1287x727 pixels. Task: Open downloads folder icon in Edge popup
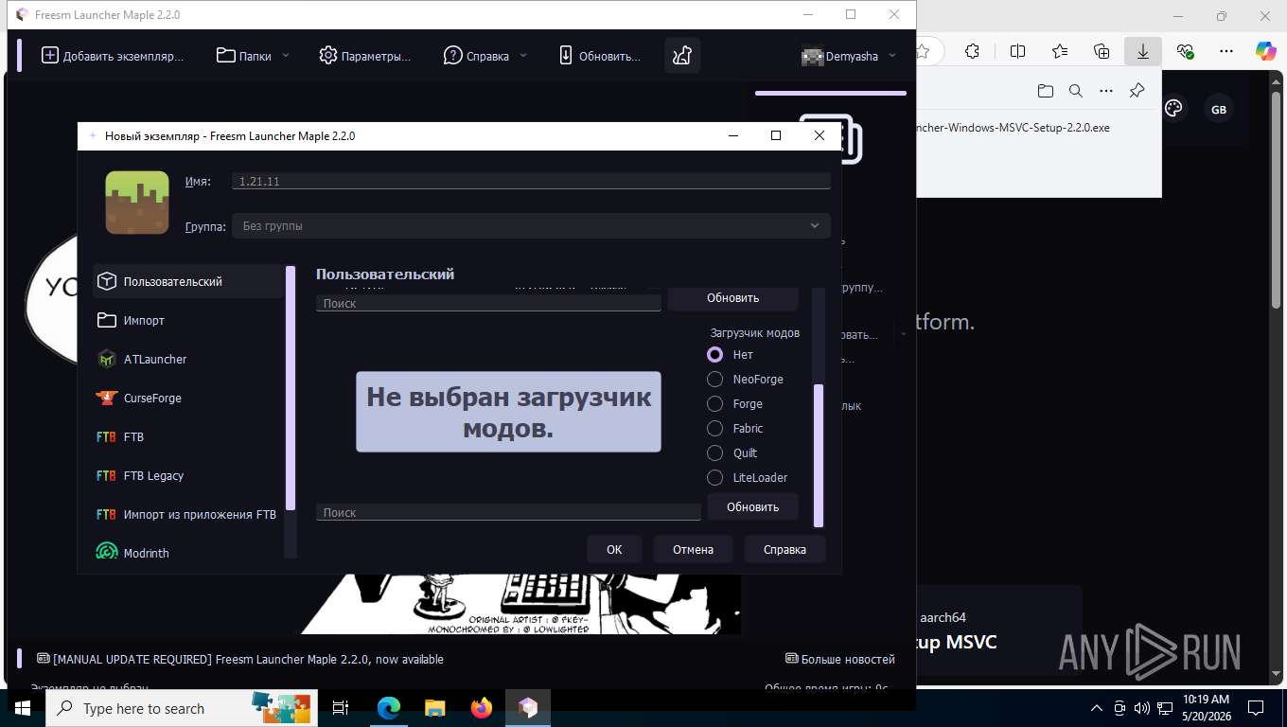(x=1045, y=91)
